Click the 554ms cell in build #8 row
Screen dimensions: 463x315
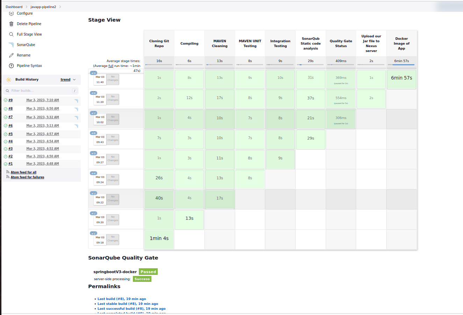coord(341,99)
